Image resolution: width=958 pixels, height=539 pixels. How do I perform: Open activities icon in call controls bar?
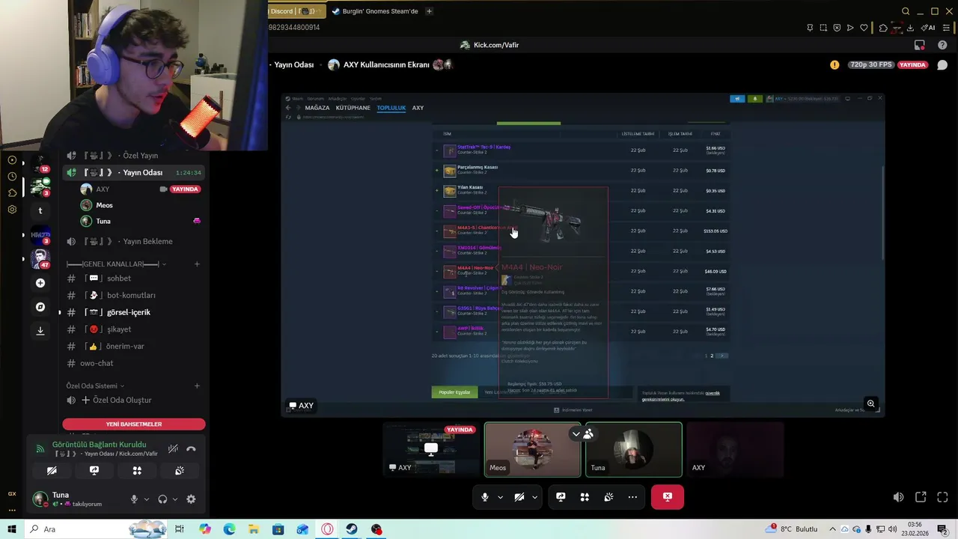585,497
